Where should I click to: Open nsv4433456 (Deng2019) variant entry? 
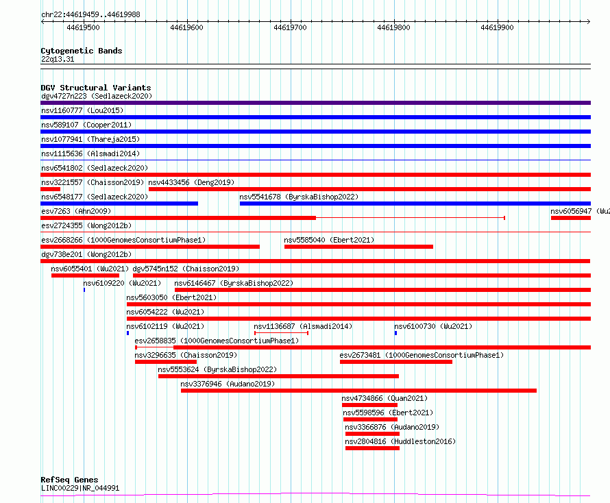coord(191,182)
